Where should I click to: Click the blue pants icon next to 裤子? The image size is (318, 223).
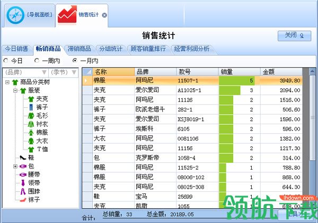coord(31,107)
